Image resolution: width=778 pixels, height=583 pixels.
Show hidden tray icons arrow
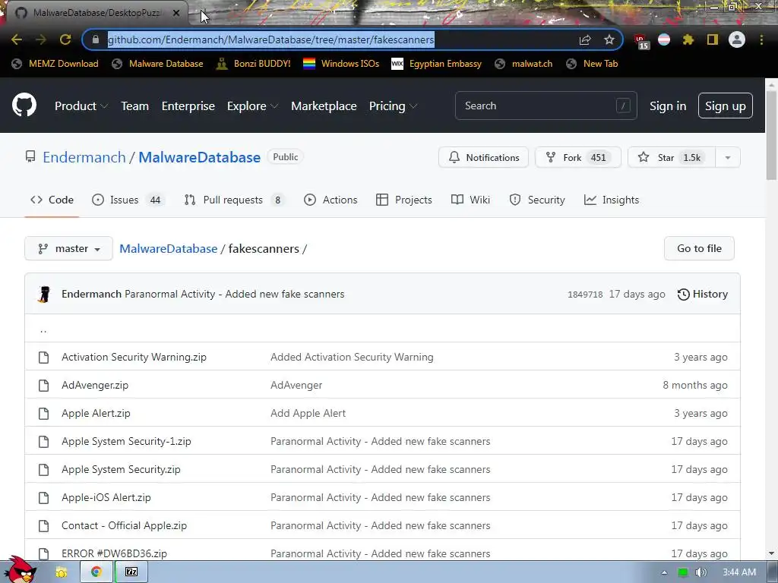[664, 572]
